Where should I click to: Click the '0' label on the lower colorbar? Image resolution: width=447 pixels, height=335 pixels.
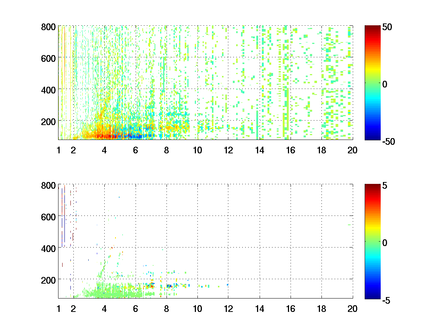coord(386,243)
